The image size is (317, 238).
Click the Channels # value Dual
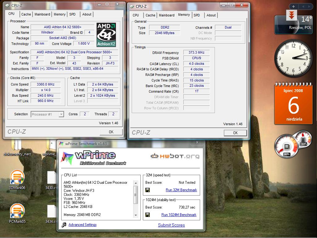(x=228, y=27)
